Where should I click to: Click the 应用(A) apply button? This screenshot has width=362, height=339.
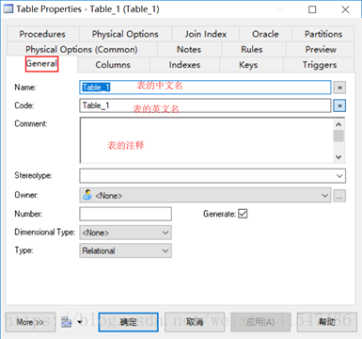tap(260, 322)
